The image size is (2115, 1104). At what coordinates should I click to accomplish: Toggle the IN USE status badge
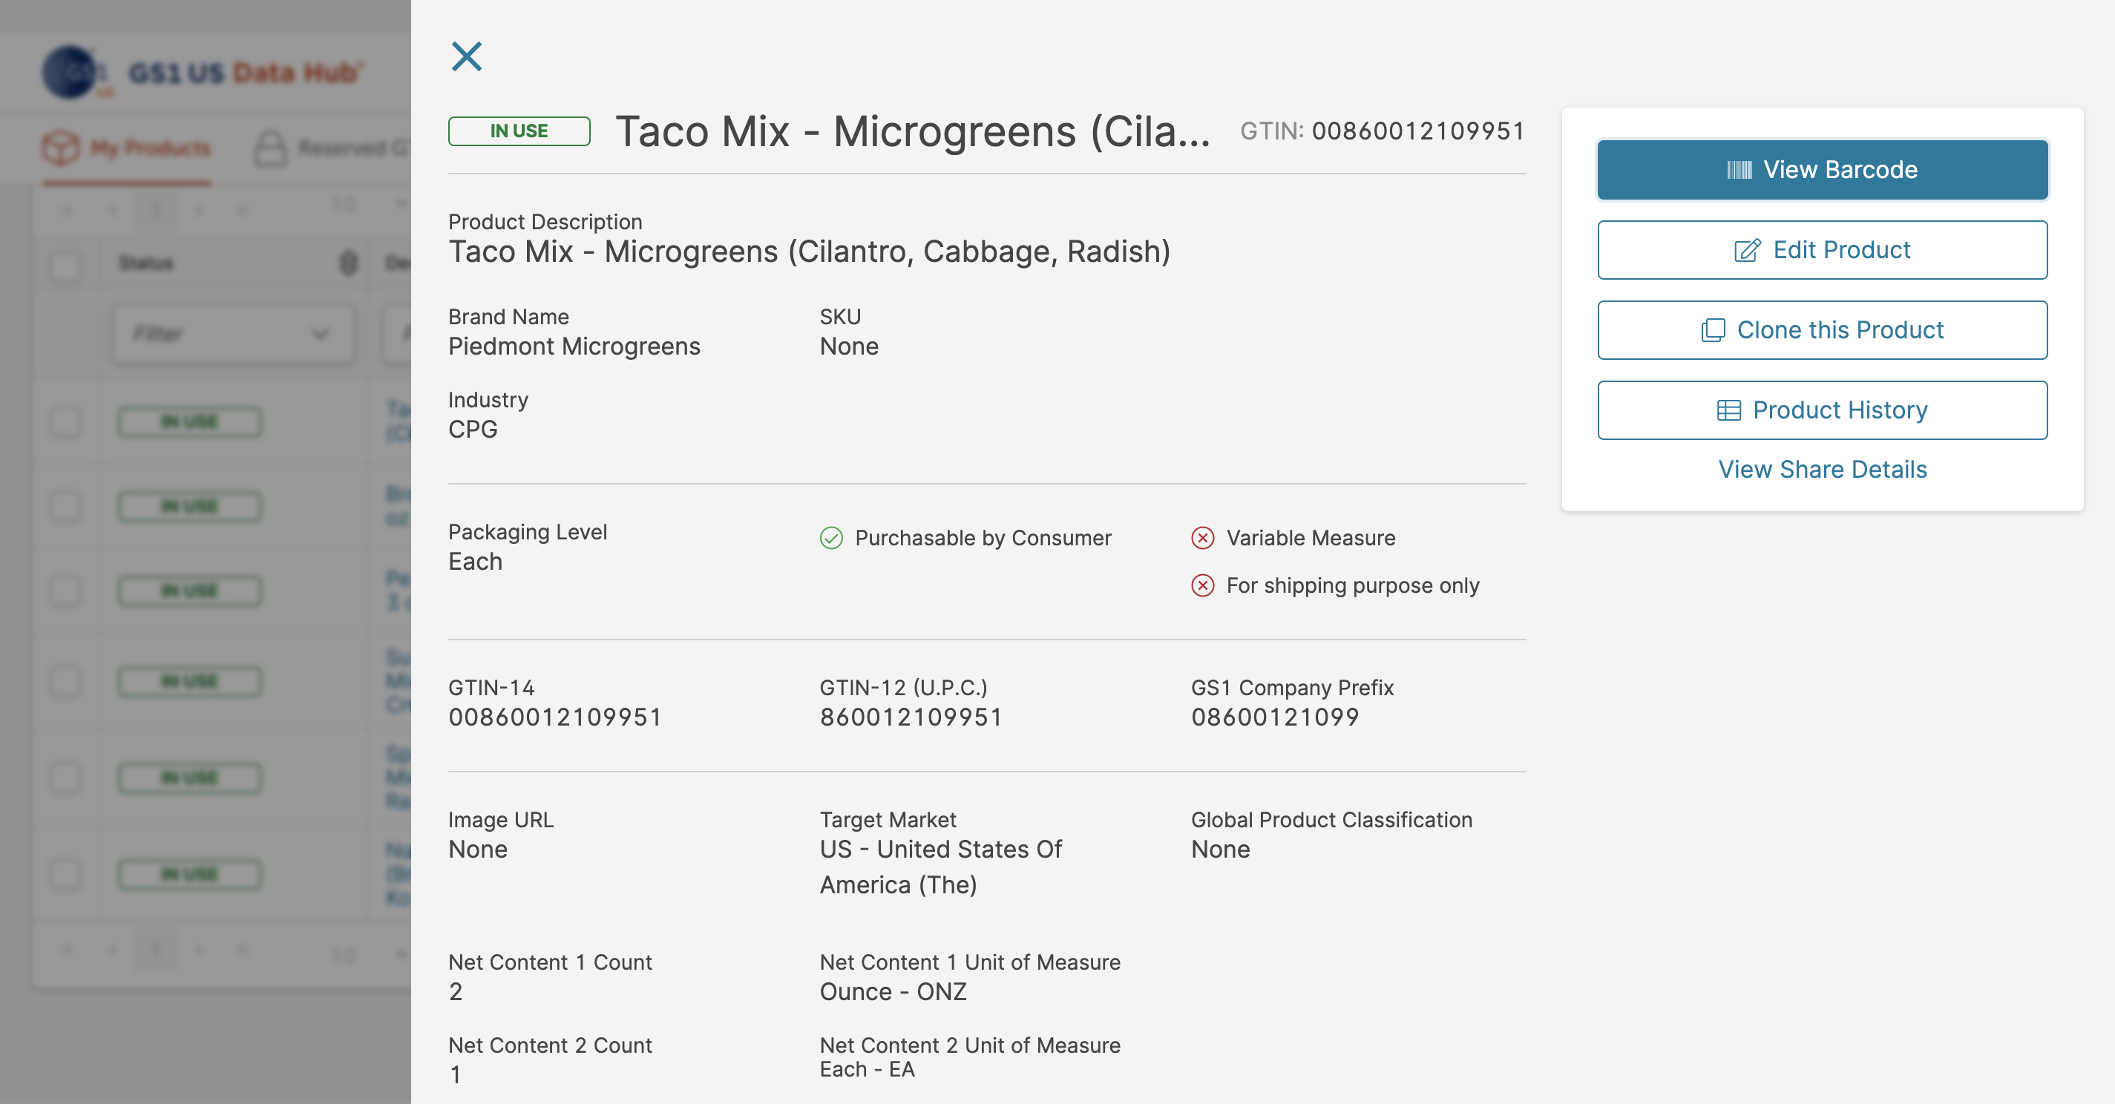[517, 130]
